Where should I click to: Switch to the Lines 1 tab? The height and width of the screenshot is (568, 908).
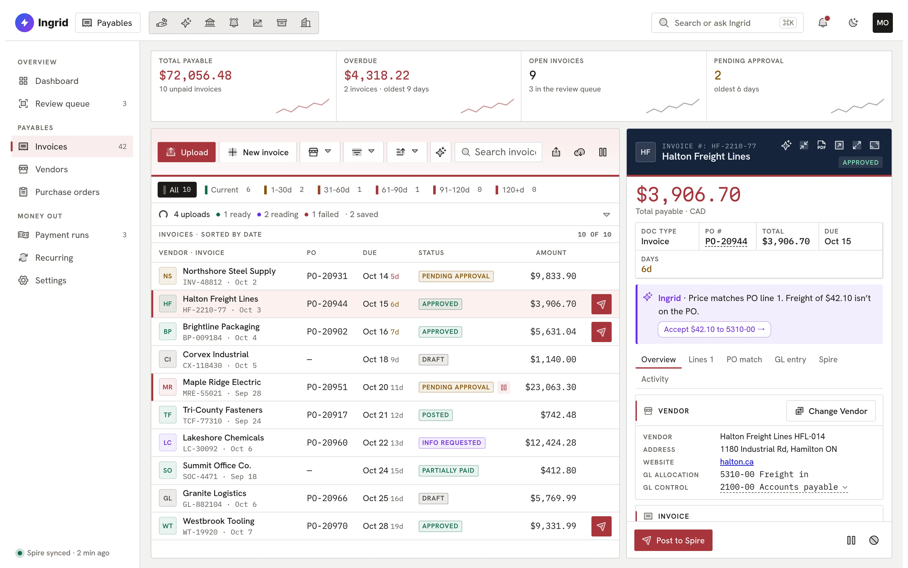point(701,359)
